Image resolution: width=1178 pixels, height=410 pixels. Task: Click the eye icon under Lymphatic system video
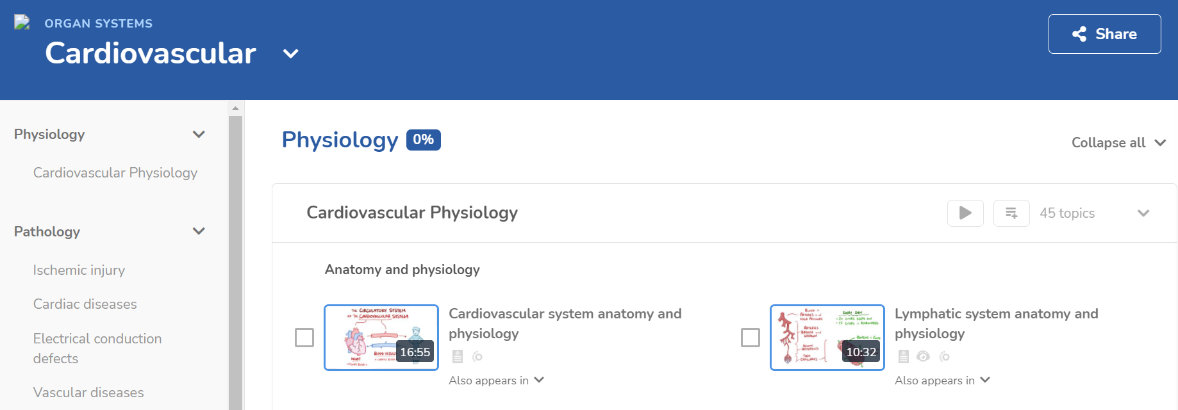(923, 357)
